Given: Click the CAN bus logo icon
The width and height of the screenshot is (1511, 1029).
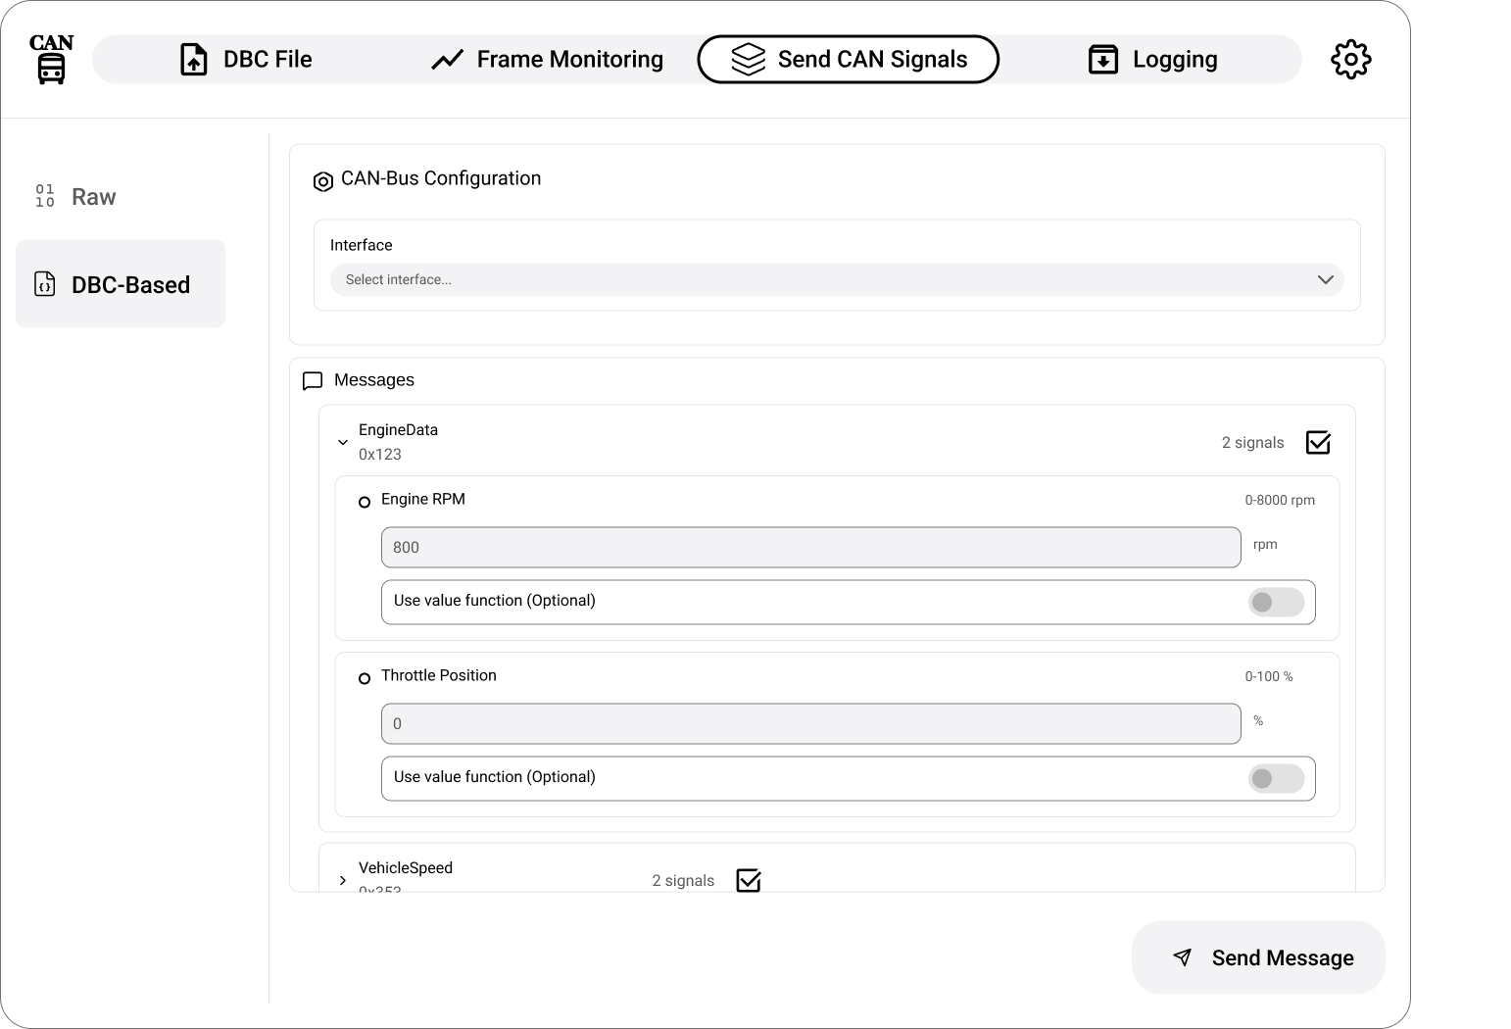Looking at the screenshot, I should click(51, 59).
